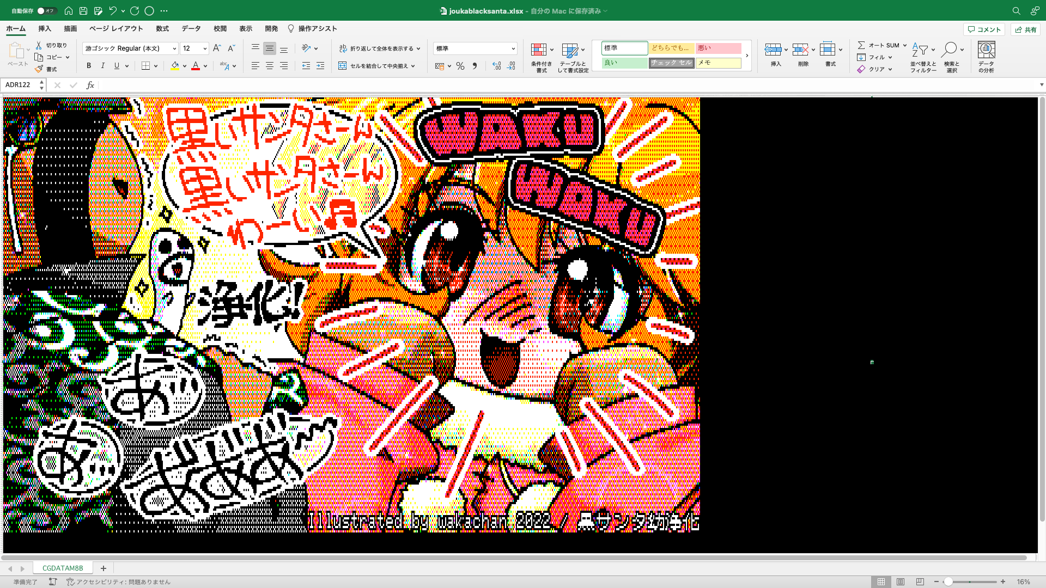1046x588 pixels.
Task: Click the text orientation icon
Action: coord(306,48)
